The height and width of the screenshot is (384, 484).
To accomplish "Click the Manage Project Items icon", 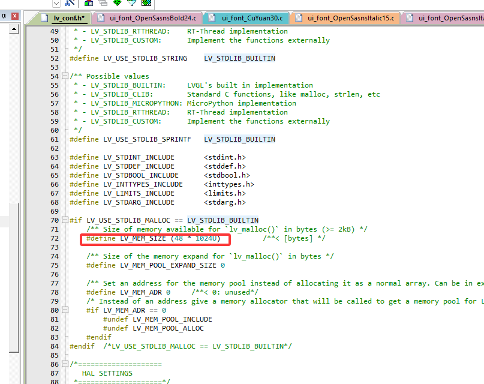I will coord(88,3).
